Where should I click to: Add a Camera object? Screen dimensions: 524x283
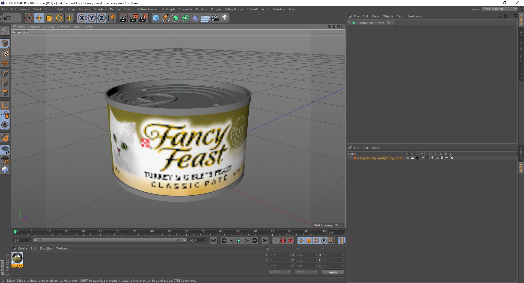click(x=215, y=18)
